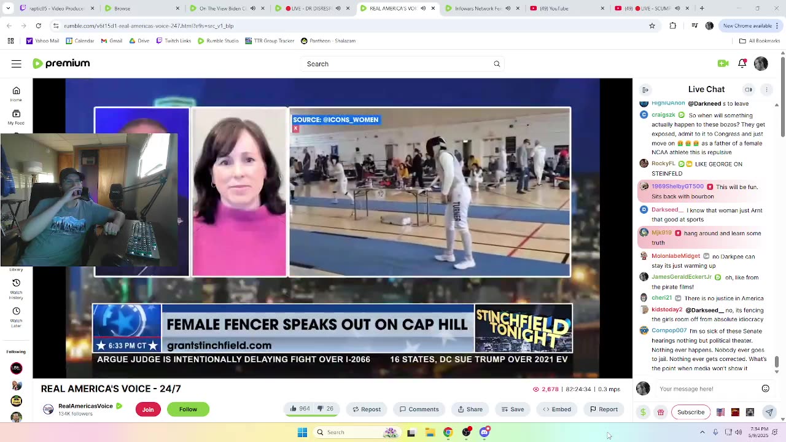The height and width of the screenshot is (442, 786).
Task: Reload the page
Action: pos(38,26)
